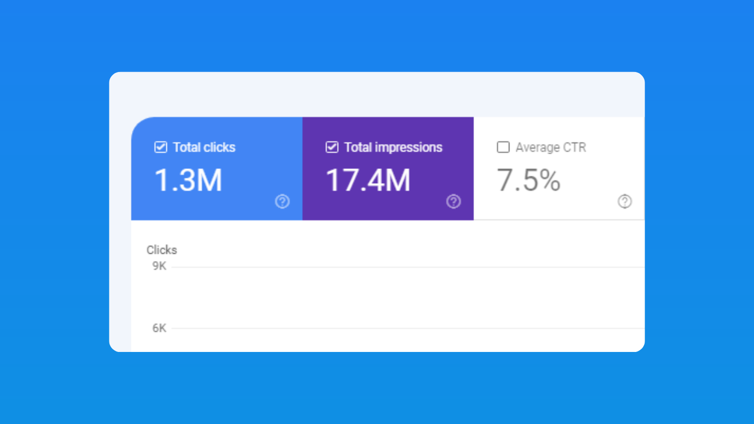Viewport: 754px width, 424px height.
Task: Open help icon on Average CTR card
Action: (x=624, y=201)
